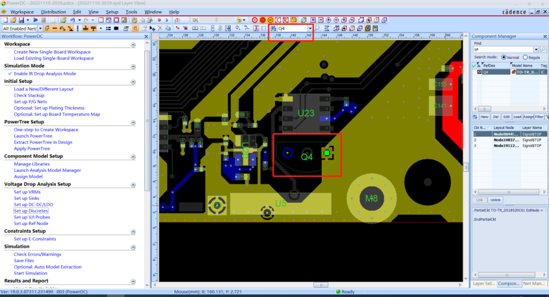Click the scissors cut icon
The width and height of the screenshot is (549, 297).
(x=256, y=28)
